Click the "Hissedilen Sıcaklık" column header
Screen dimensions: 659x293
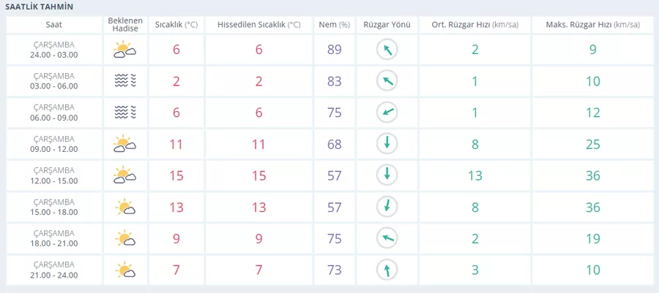(258, 25)
